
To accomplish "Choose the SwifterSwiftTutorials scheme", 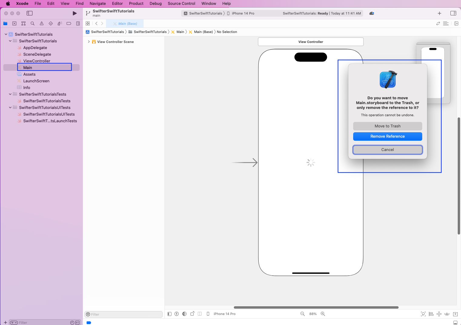I will point(203,13).
